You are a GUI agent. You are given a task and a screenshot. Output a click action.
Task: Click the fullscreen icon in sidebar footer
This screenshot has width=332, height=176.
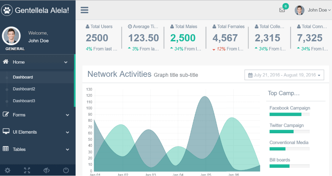click(x=27, y=170)
